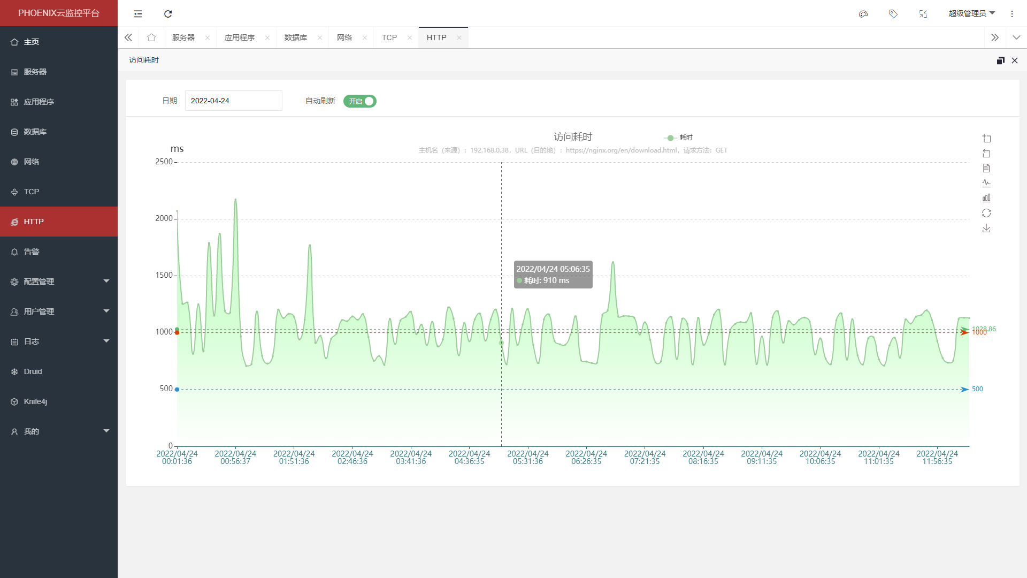Viewport: 1027px width, 578px height.
Task: Click the date input field
Action: pos(233,101)
